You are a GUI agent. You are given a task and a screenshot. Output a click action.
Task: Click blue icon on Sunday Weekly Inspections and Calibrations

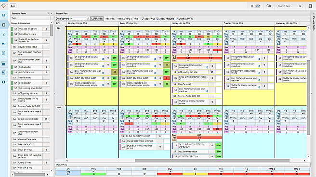(x=155, y=85)
